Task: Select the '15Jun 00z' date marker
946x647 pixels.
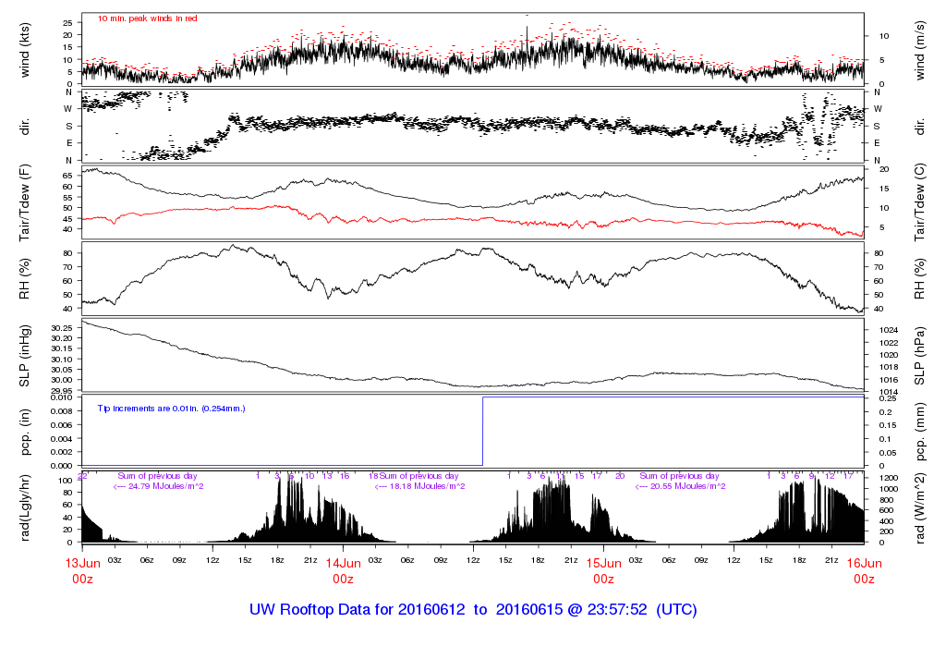Action: point(604,571)
